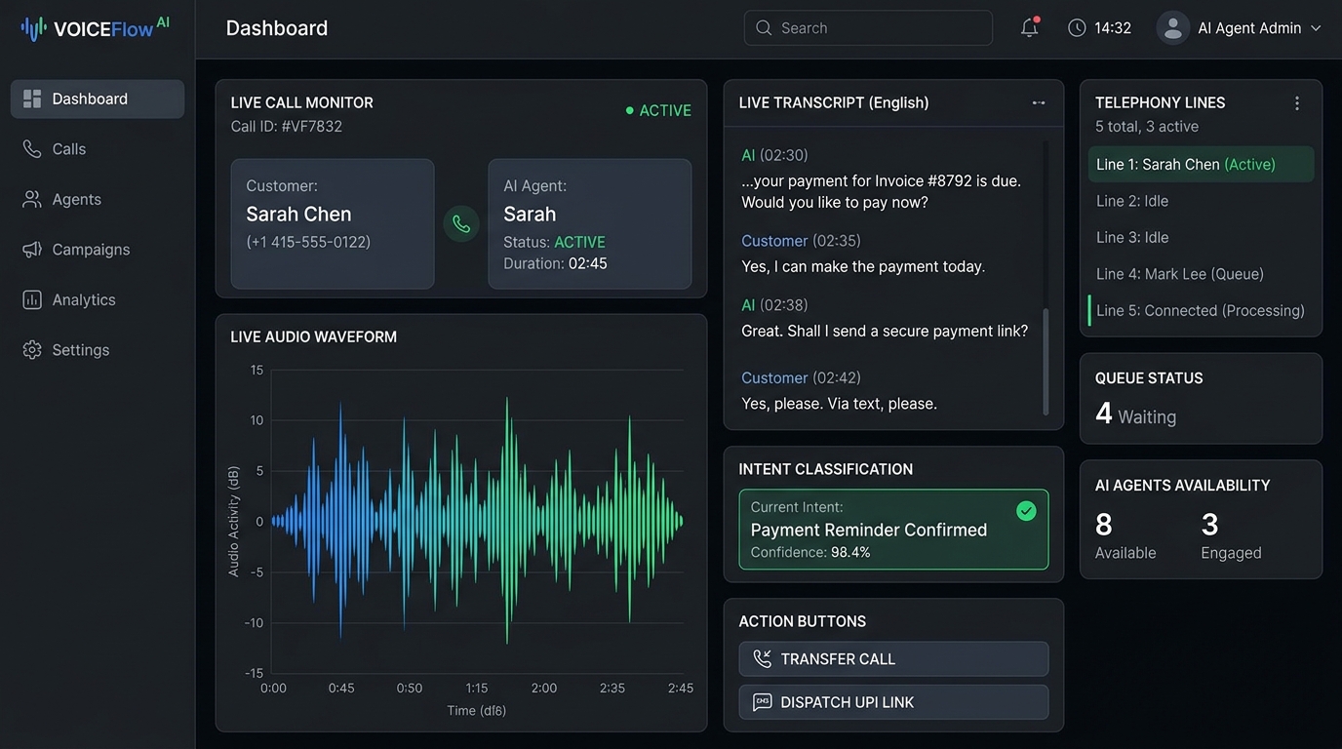Click the Dashboard page title
Viewport: 1342px width, 749px height.
(x=277, y=28)
